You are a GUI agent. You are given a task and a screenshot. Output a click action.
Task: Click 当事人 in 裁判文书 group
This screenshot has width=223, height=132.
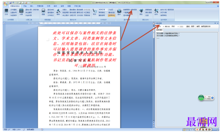tap(65, 9)
